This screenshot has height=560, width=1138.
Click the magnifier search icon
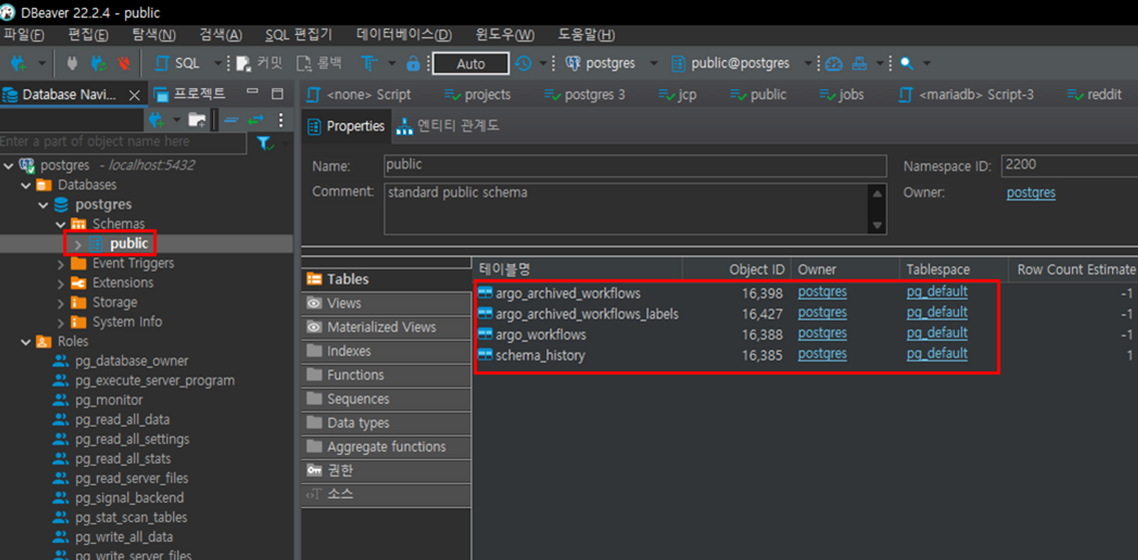906,63
